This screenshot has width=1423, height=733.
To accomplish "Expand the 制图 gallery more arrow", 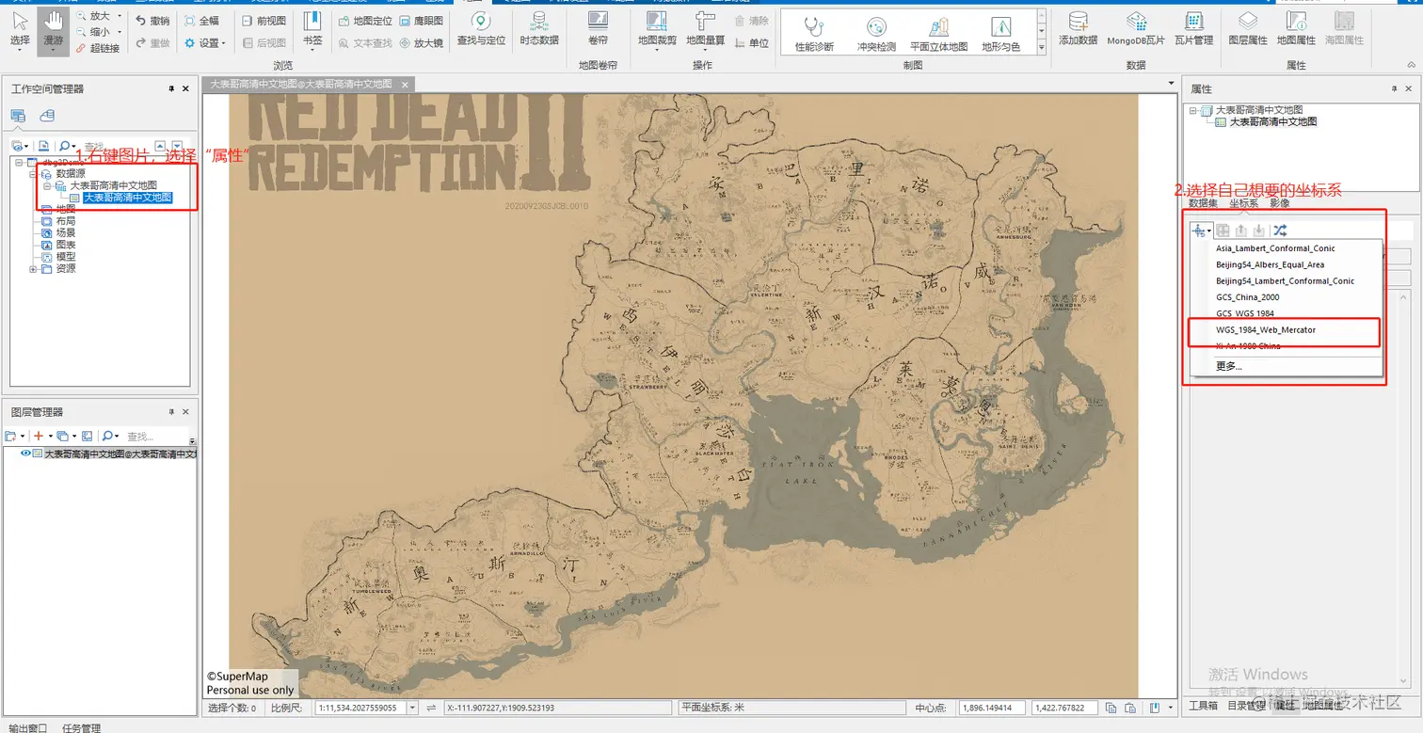I will pos(1041,46).
